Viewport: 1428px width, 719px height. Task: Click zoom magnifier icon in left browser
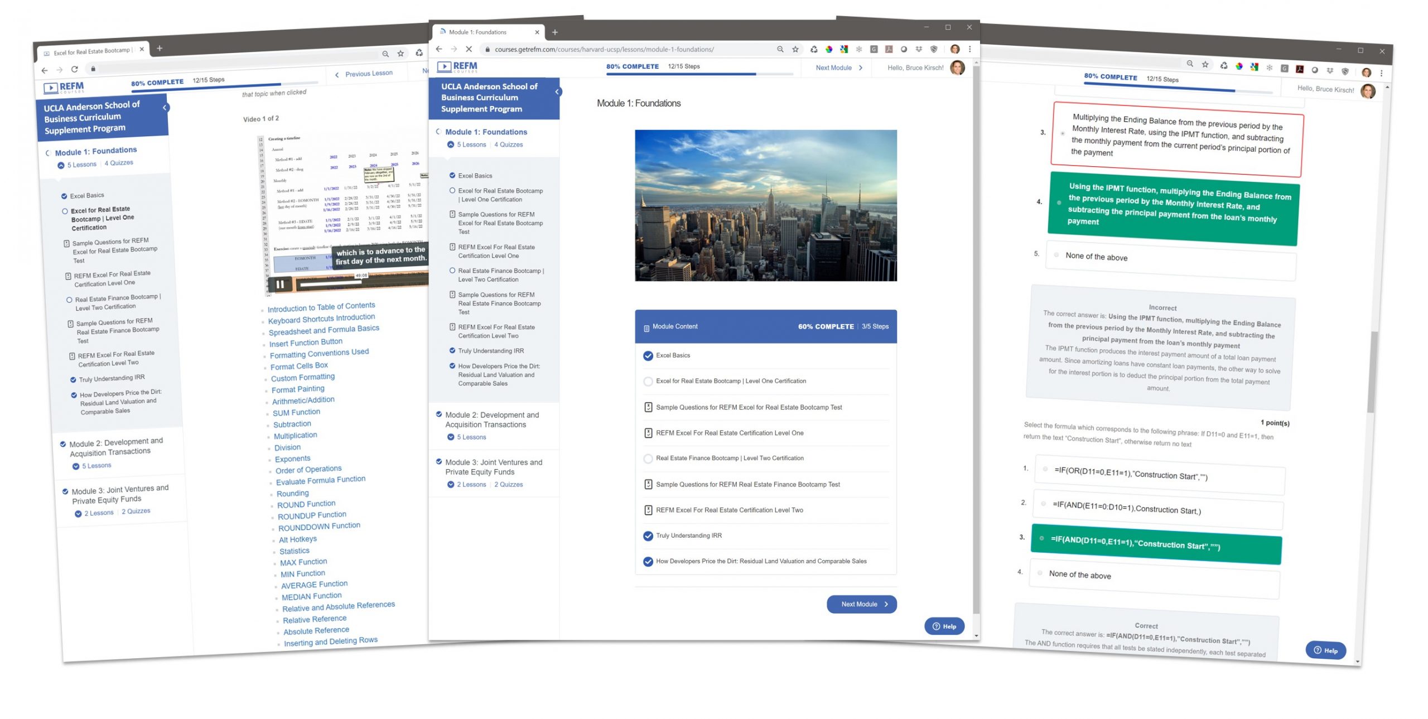tap(385, 54)
